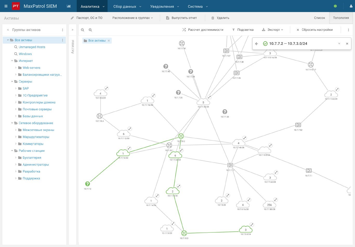The height and width of the screenshot is (247, 355).
Task: Open the 'Экспорт' dropdown
Action: [272, 30]
